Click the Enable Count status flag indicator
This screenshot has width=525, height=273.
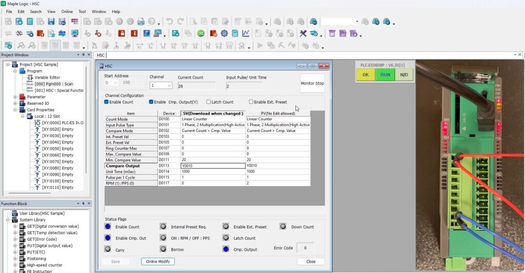pyautogui.click(x=108, y=226)
